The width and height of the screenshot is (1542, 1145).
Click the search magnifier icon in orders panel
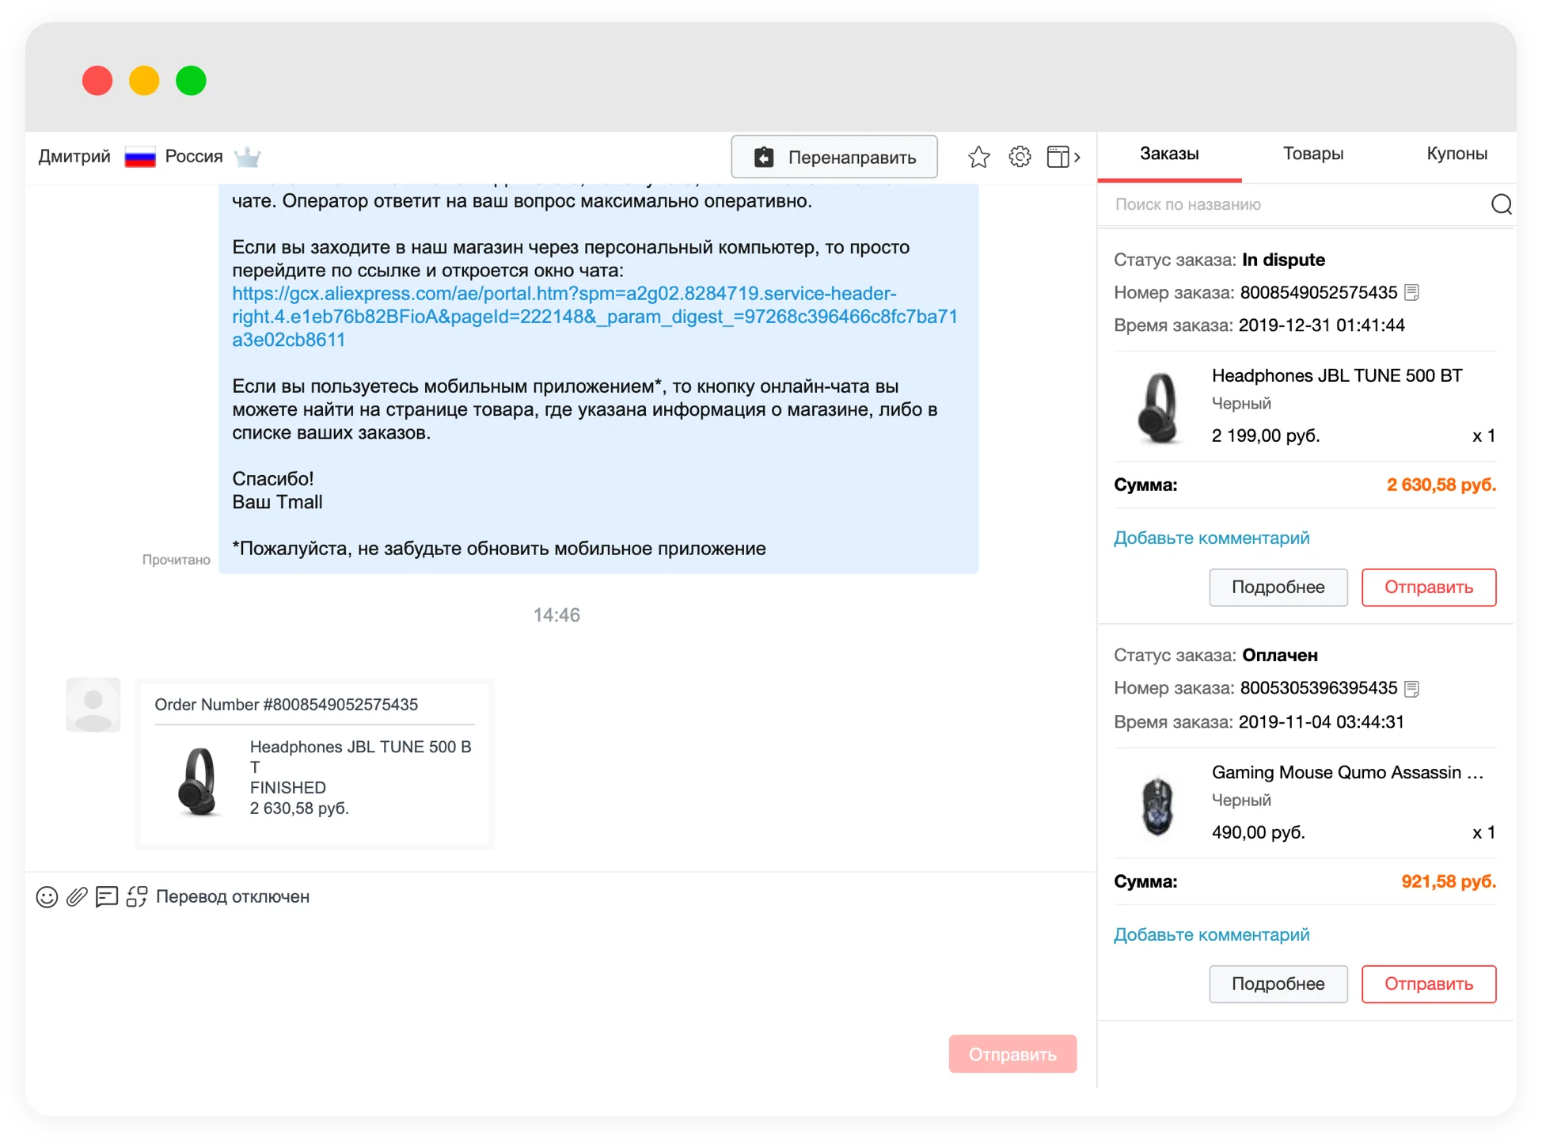click(1501, 204)
